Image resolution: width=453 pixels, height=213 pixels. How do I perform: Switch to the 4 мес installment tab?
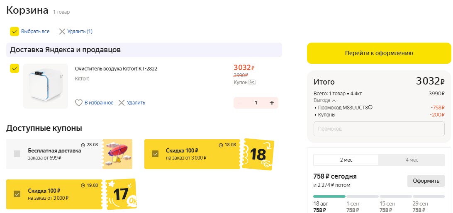[x=412, y=160]
